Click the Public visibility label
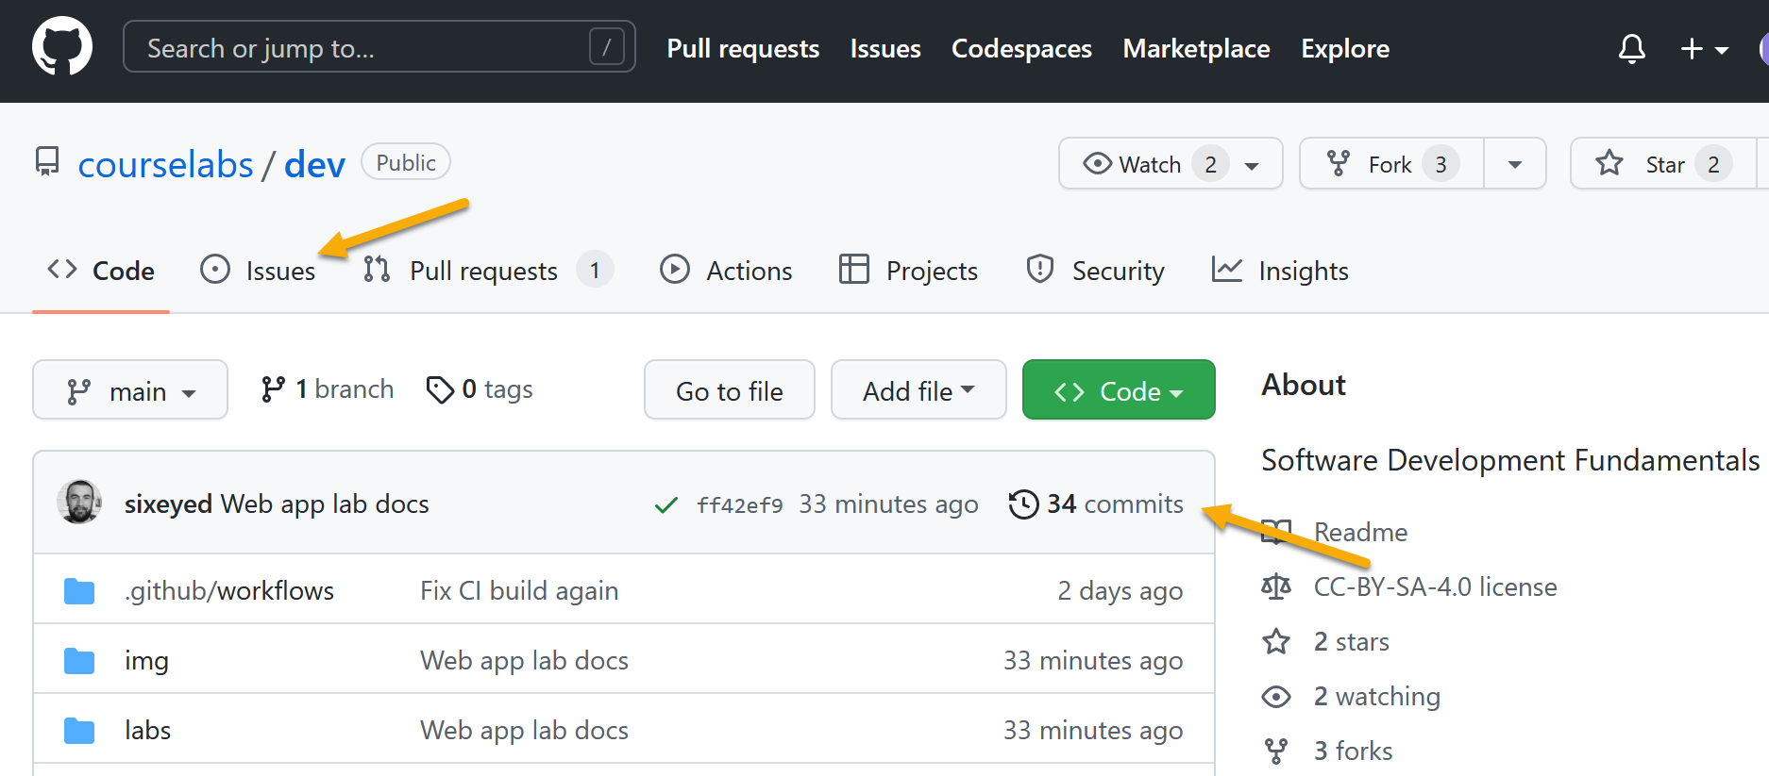The height and width of the screenshot is (776, 1769). tap(406, 162)
